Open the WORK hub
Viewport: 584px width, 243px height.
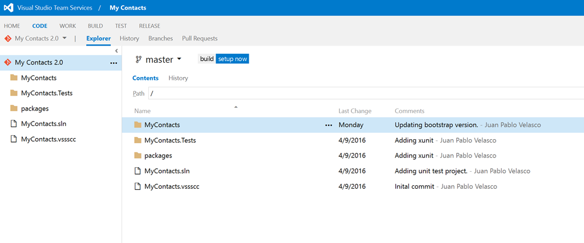[68, 26]
